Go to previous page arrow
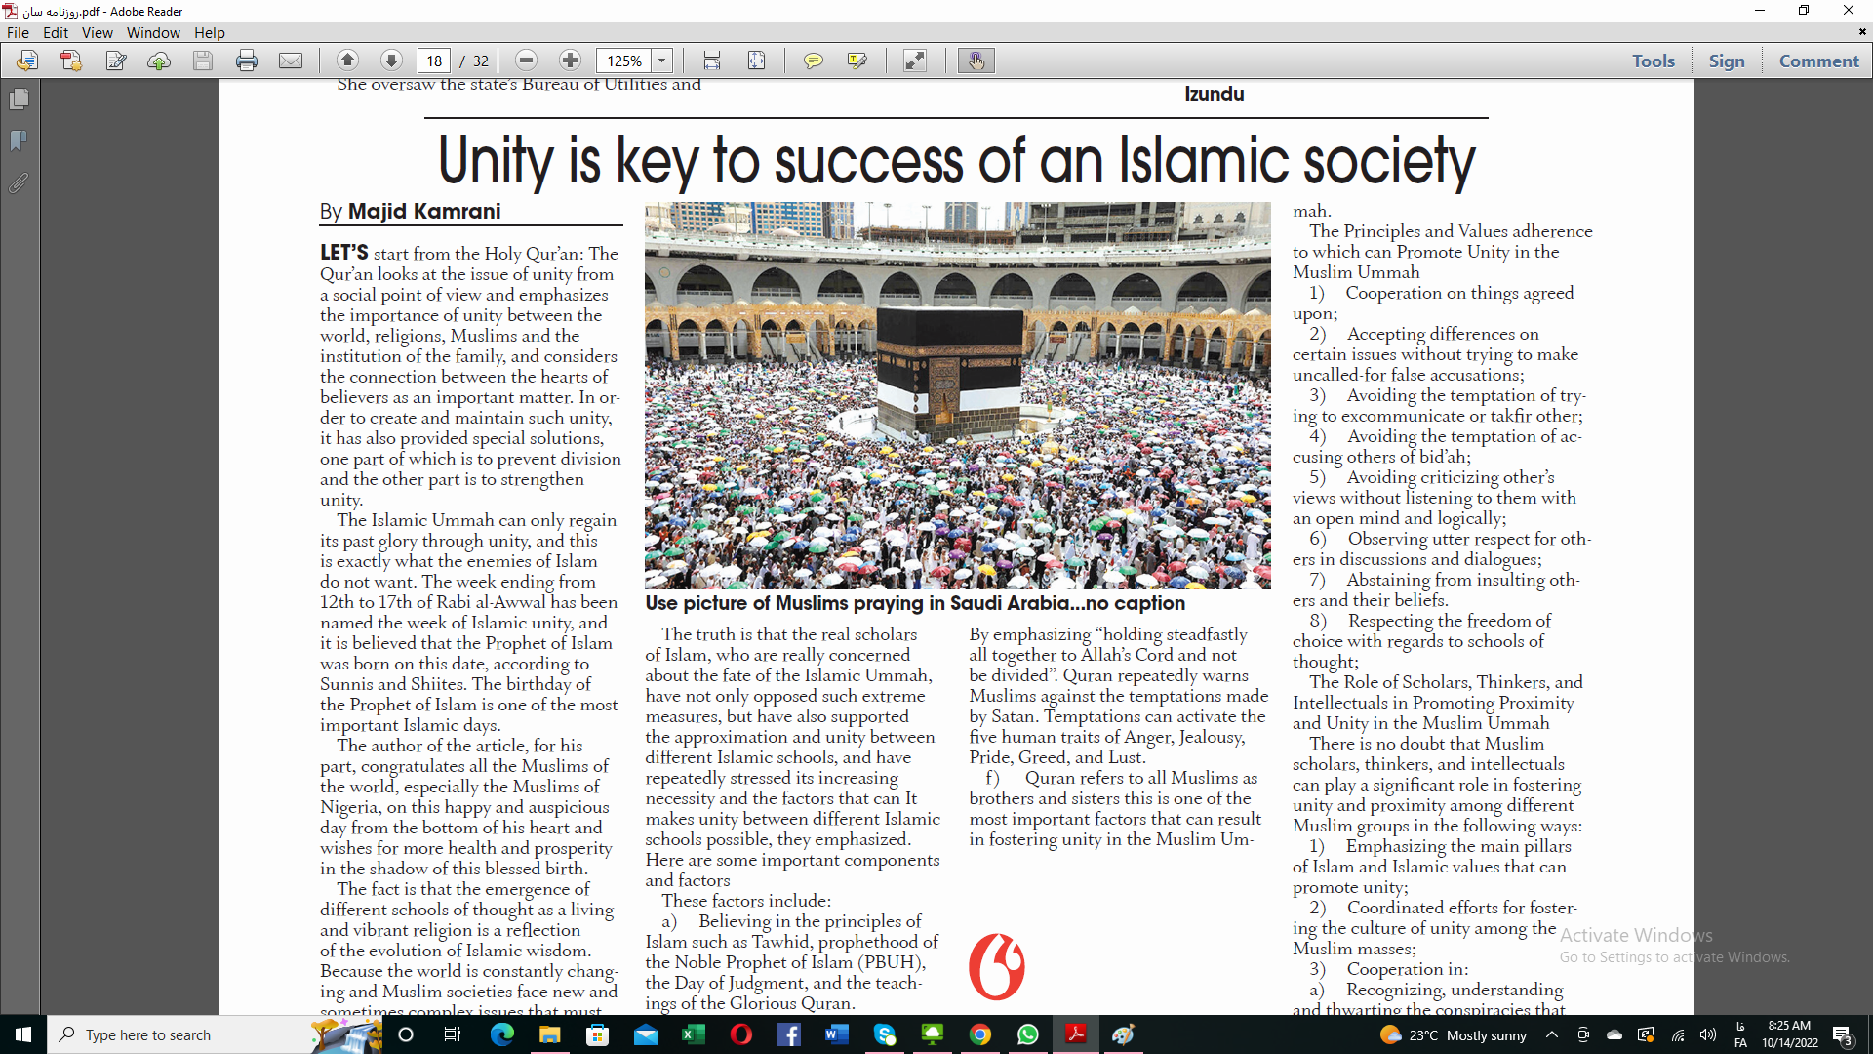 pos(347,61)
